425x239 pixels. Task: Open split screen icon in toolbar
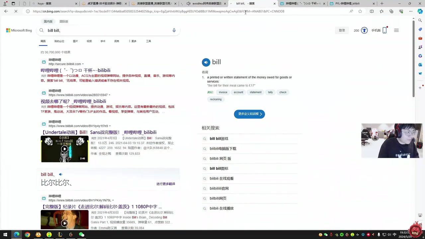click(x=372, y=11)
